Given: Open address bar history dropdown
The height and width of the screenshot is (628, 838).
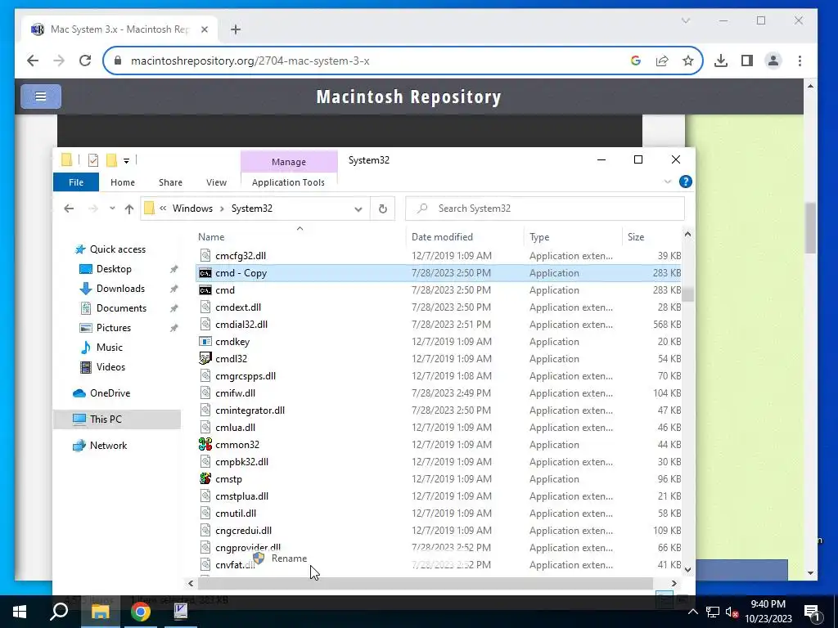Looking at the screenshot, I should point(358,209).
